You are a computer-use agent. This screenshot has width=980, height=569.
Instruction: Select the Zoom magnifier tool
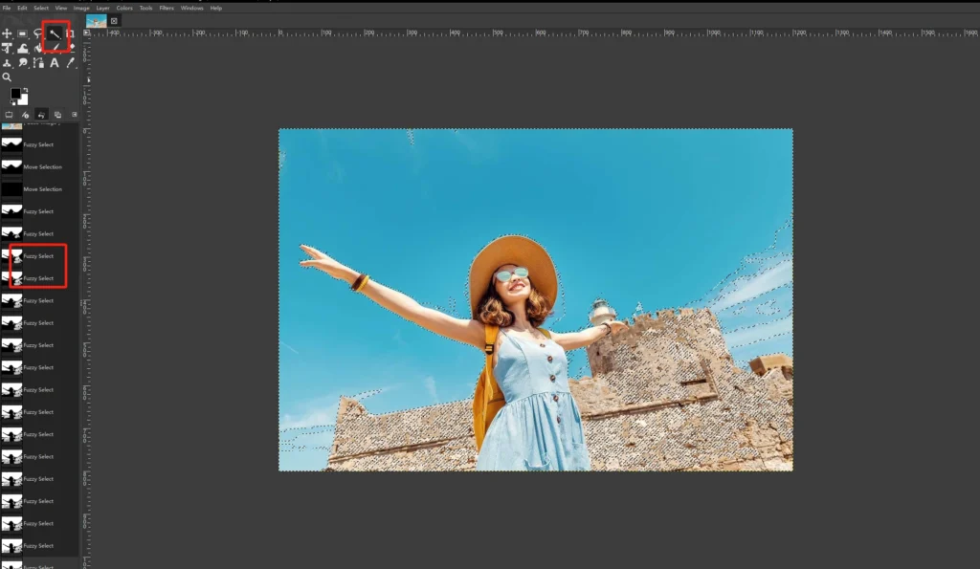pos(7,77)
